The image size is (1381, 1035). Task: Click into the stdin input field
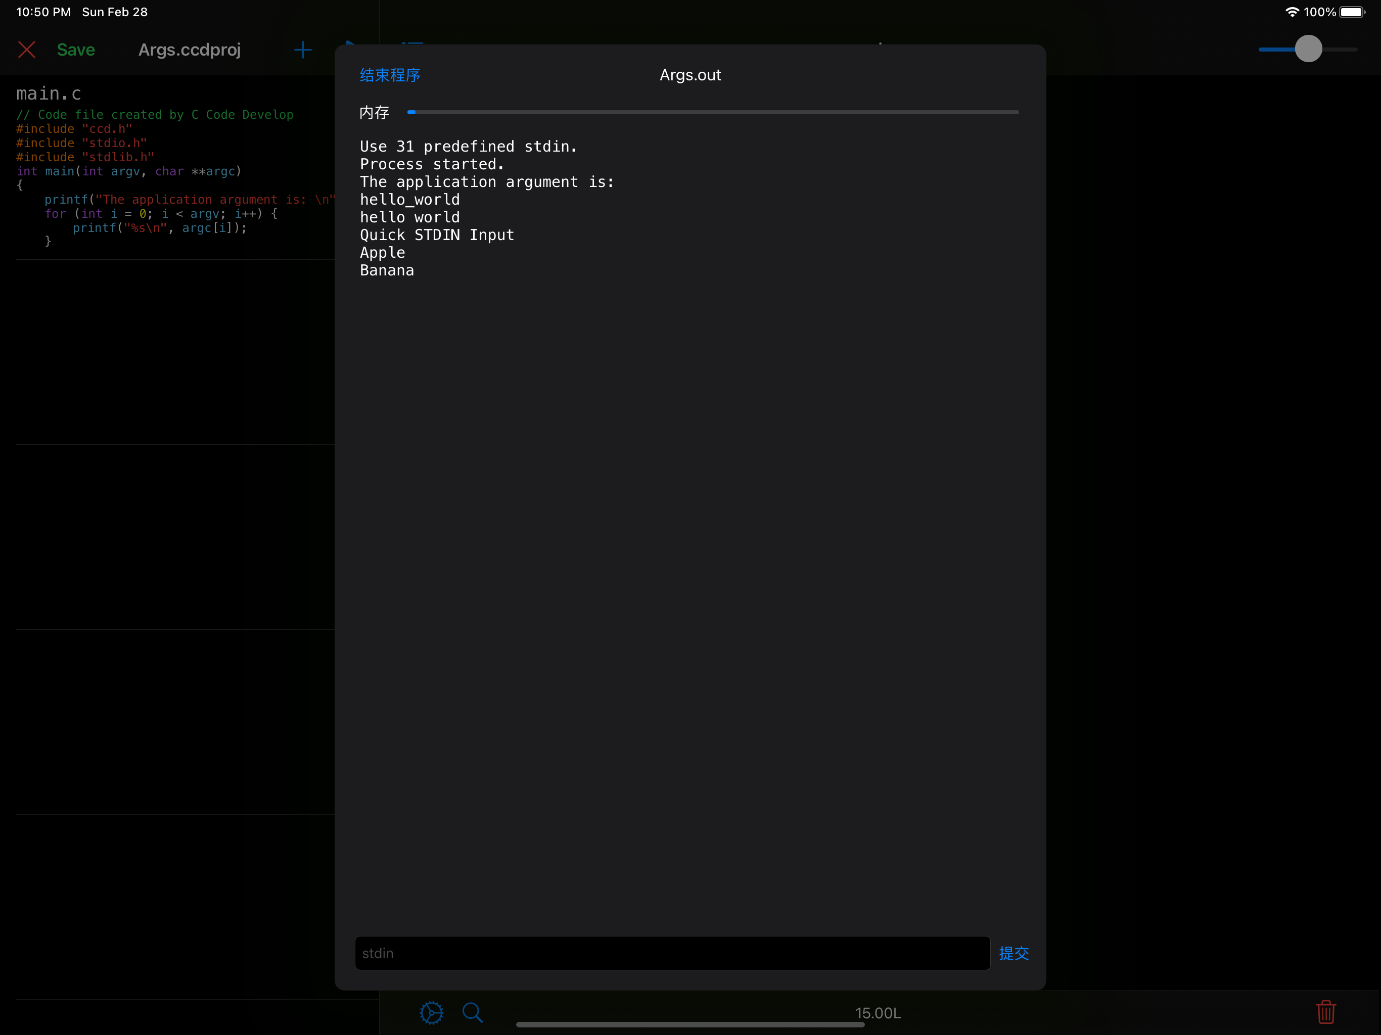[x=672, y=953]
